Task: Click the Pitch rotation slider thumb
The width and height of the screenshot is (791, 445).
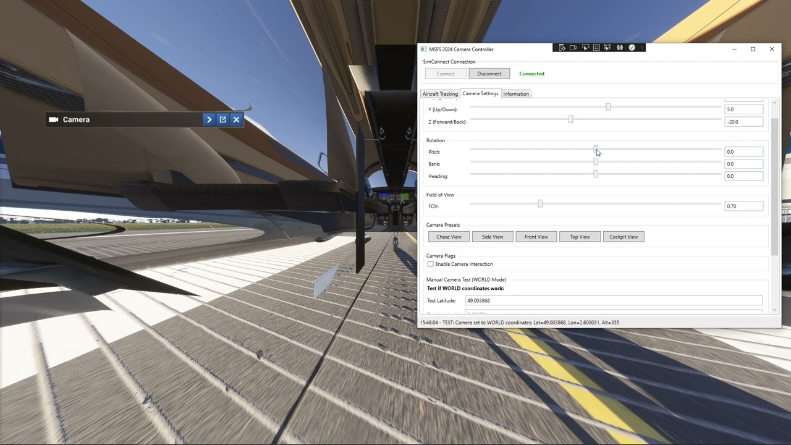Action: (596, 149)
